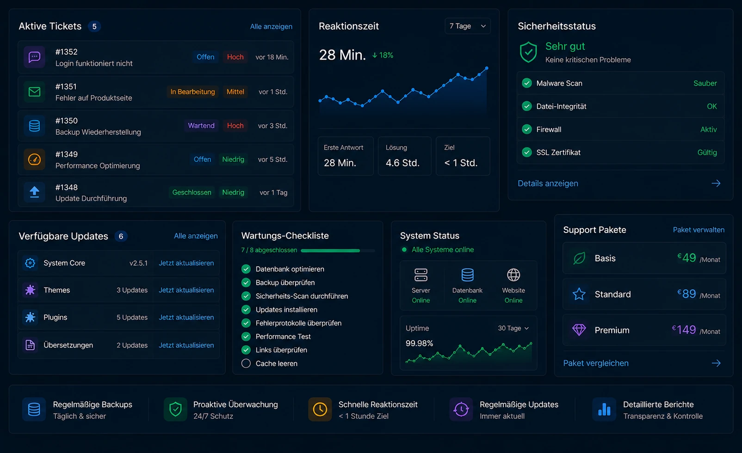Click the Wartungs-Checkliste progress bar
The height and width of the screenshot is (453, 742).
[x=338, y=251]
